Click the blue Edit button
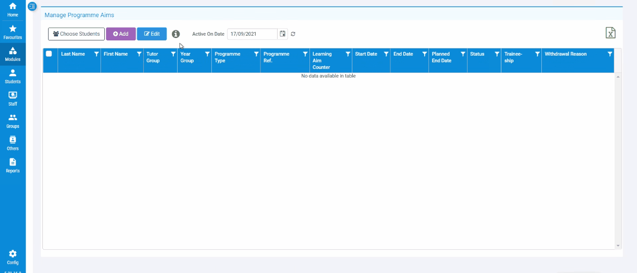The image size is (637, 273). click(152, 34)
